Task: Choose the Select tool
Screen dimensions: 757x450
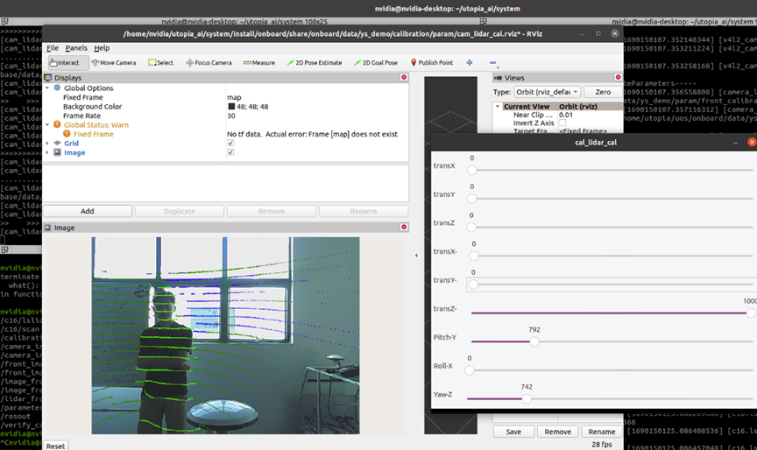Action: 160,63
